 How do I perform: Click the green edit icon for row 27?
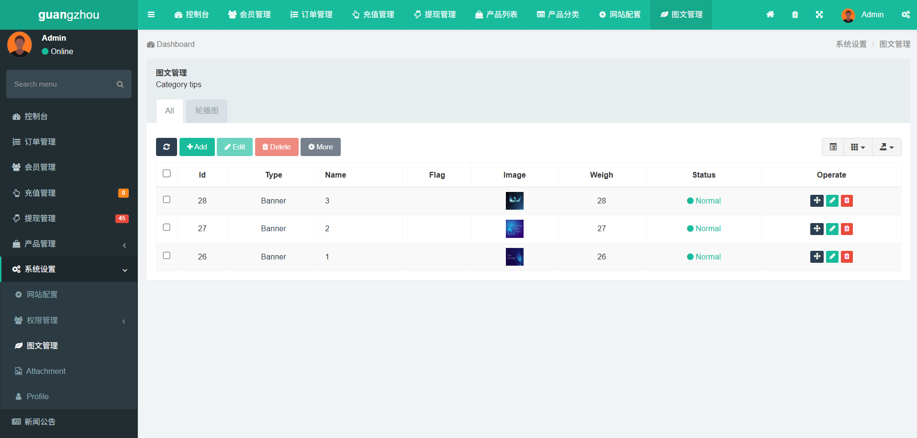point(832,229)
